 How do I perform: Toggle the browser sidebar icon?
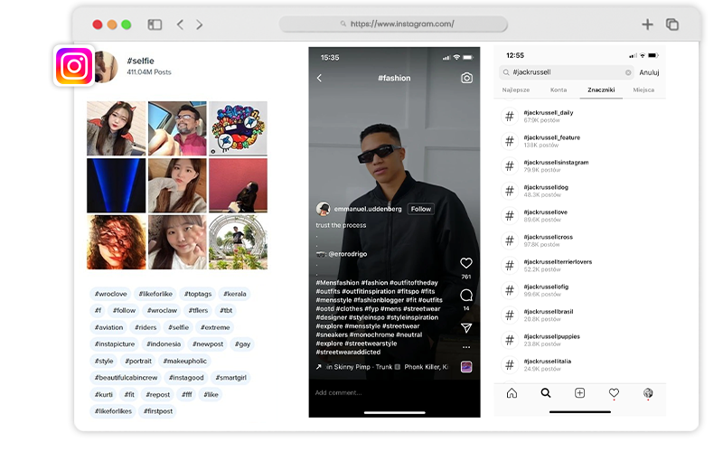(x=155, y=24)
